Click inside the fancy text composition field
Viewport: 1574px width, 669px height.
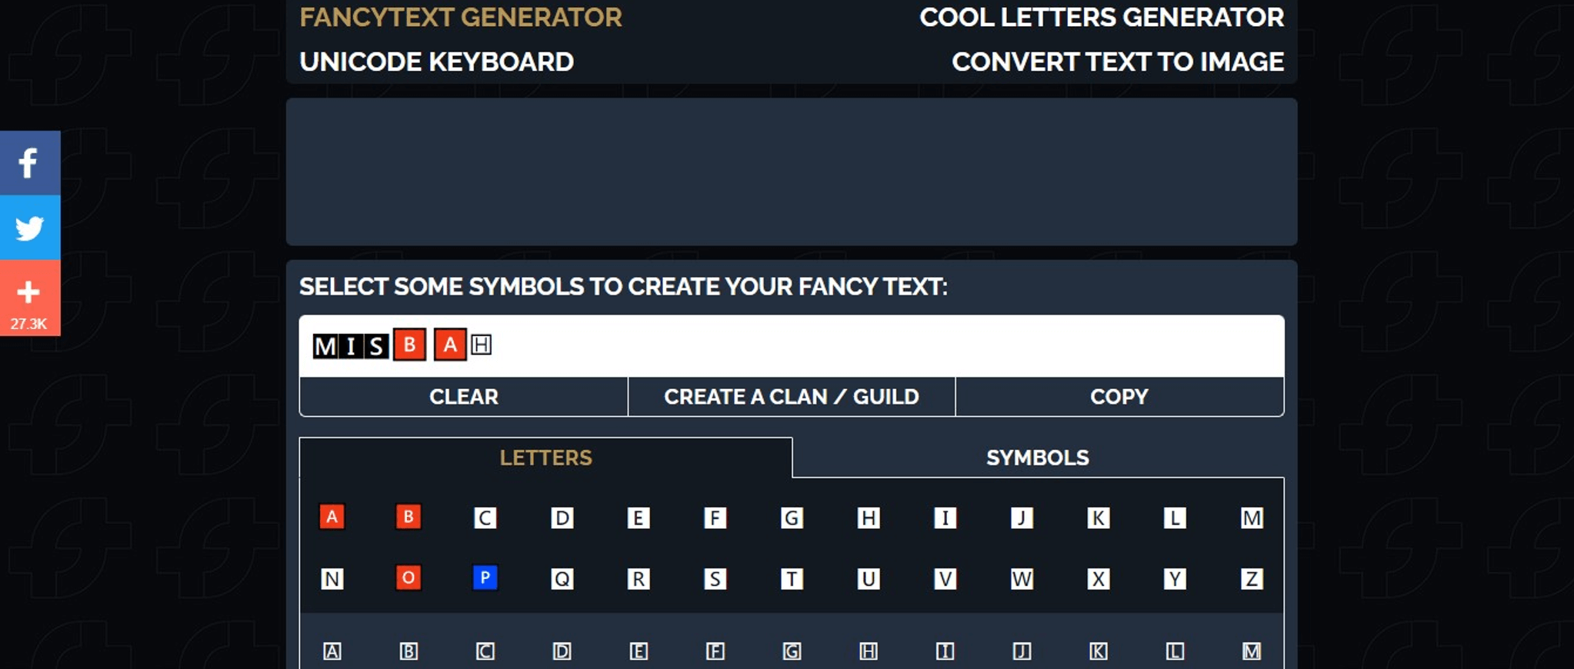click(x=769, y=345)
